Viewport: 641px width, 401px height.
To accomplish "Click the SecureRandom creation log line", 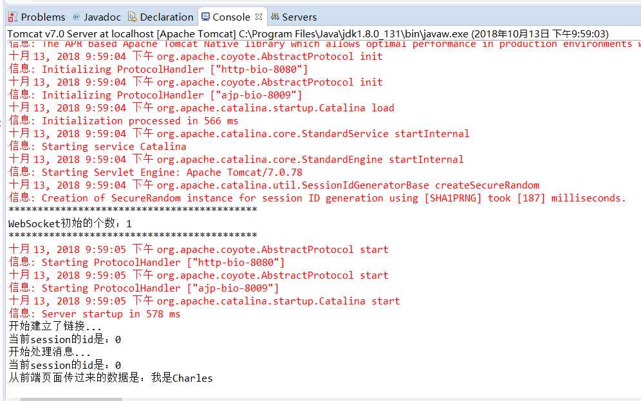I will (317, 198).
